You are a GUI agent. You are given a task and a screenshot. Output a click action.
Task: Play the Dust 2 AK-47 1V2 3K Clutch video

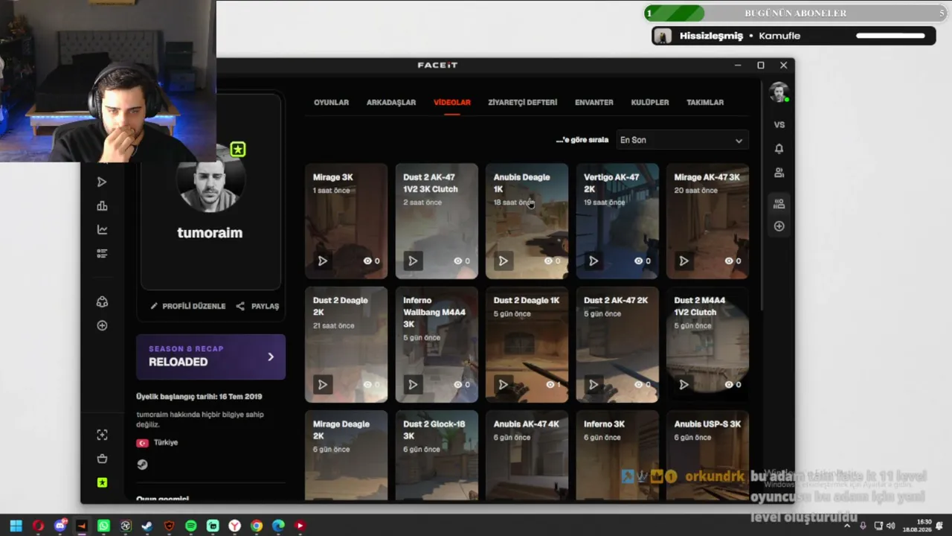[413, 261]
